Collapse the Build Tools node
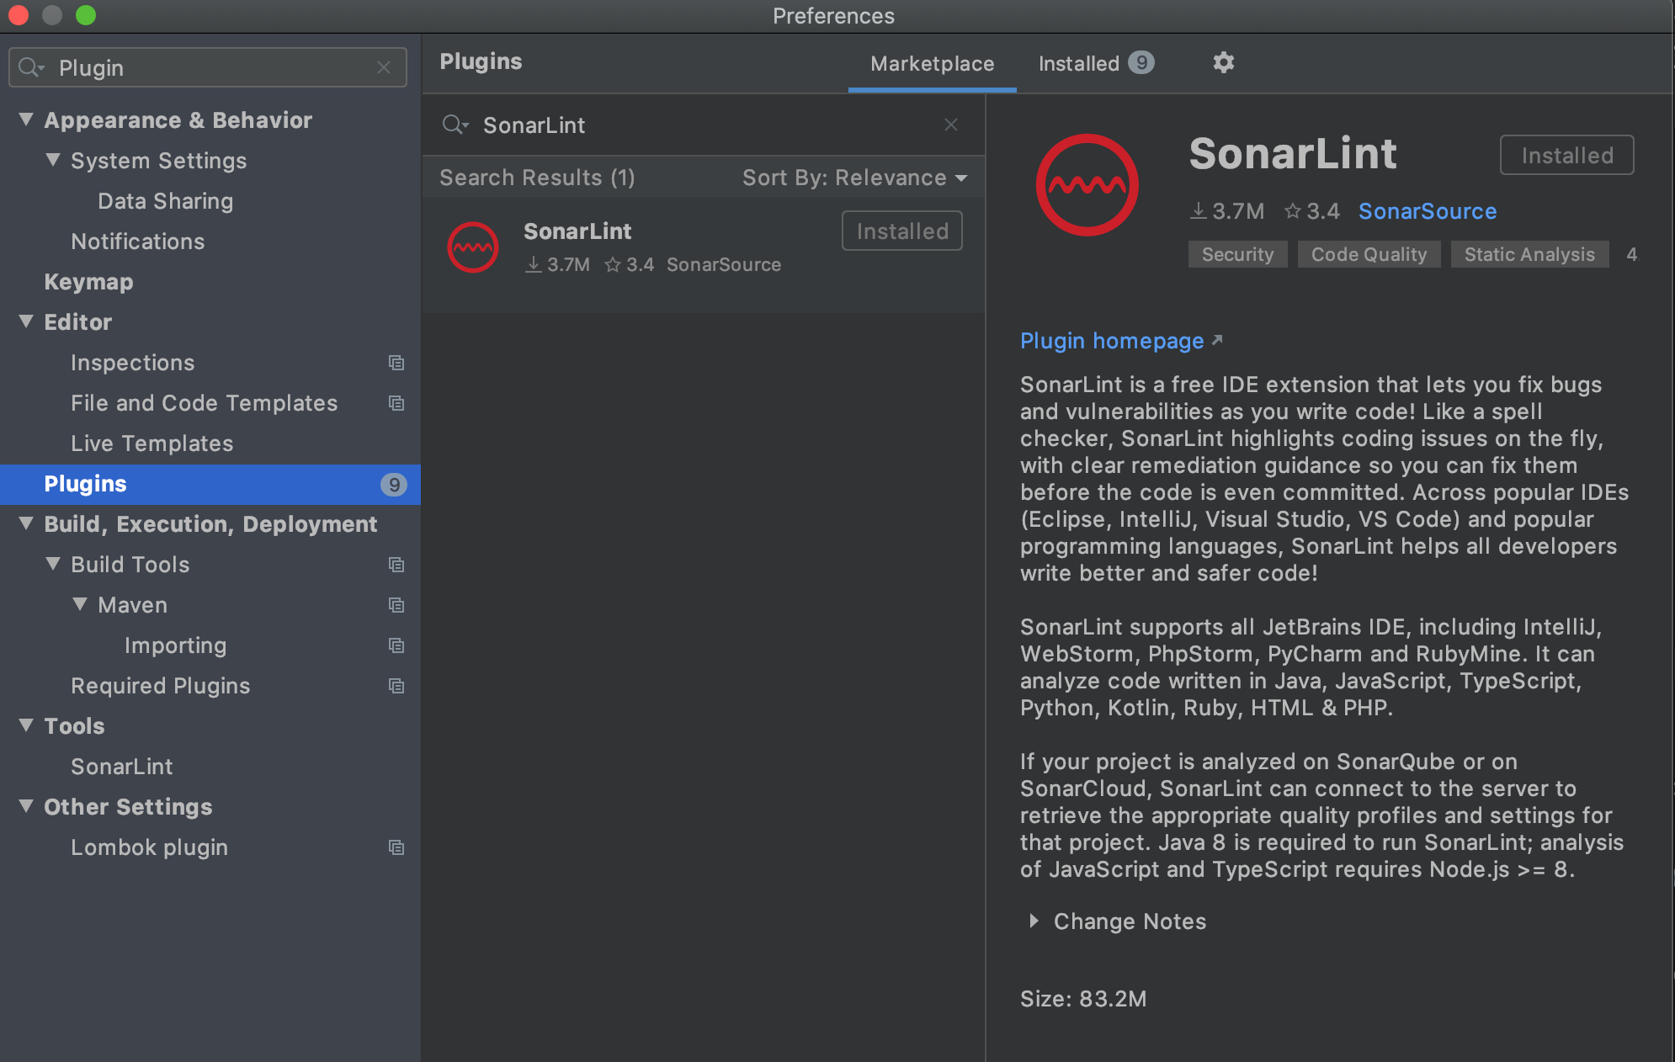 click(x=53, y=564)
